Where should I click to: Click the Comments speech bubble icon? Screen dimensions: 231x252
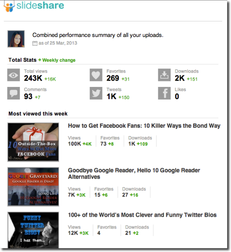click(x=13, y=93)
